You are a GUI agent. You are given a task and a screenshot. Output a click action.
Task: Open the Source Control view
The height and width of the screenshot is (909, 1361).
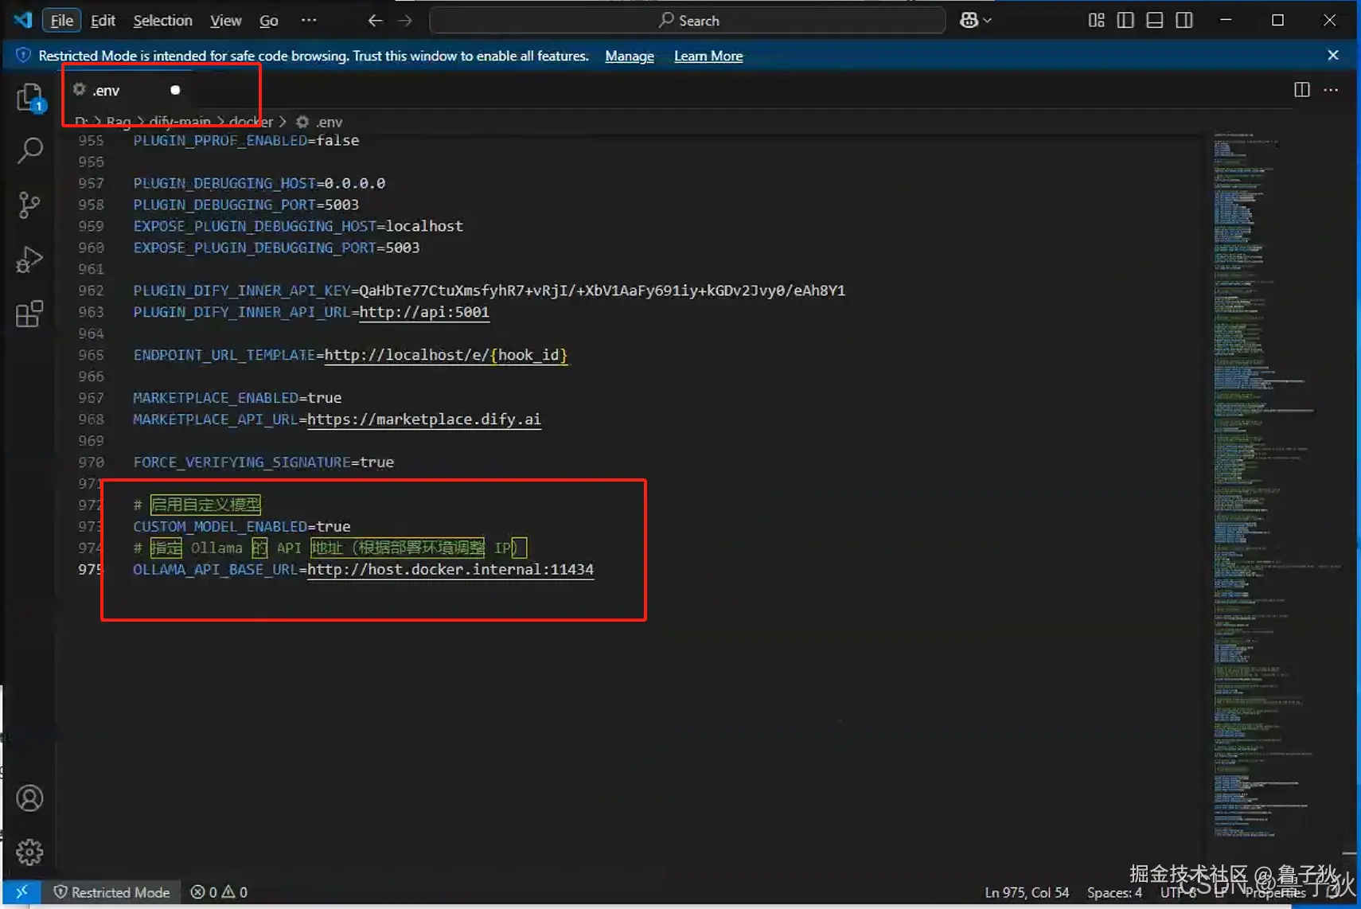click(x=29, y=205)
